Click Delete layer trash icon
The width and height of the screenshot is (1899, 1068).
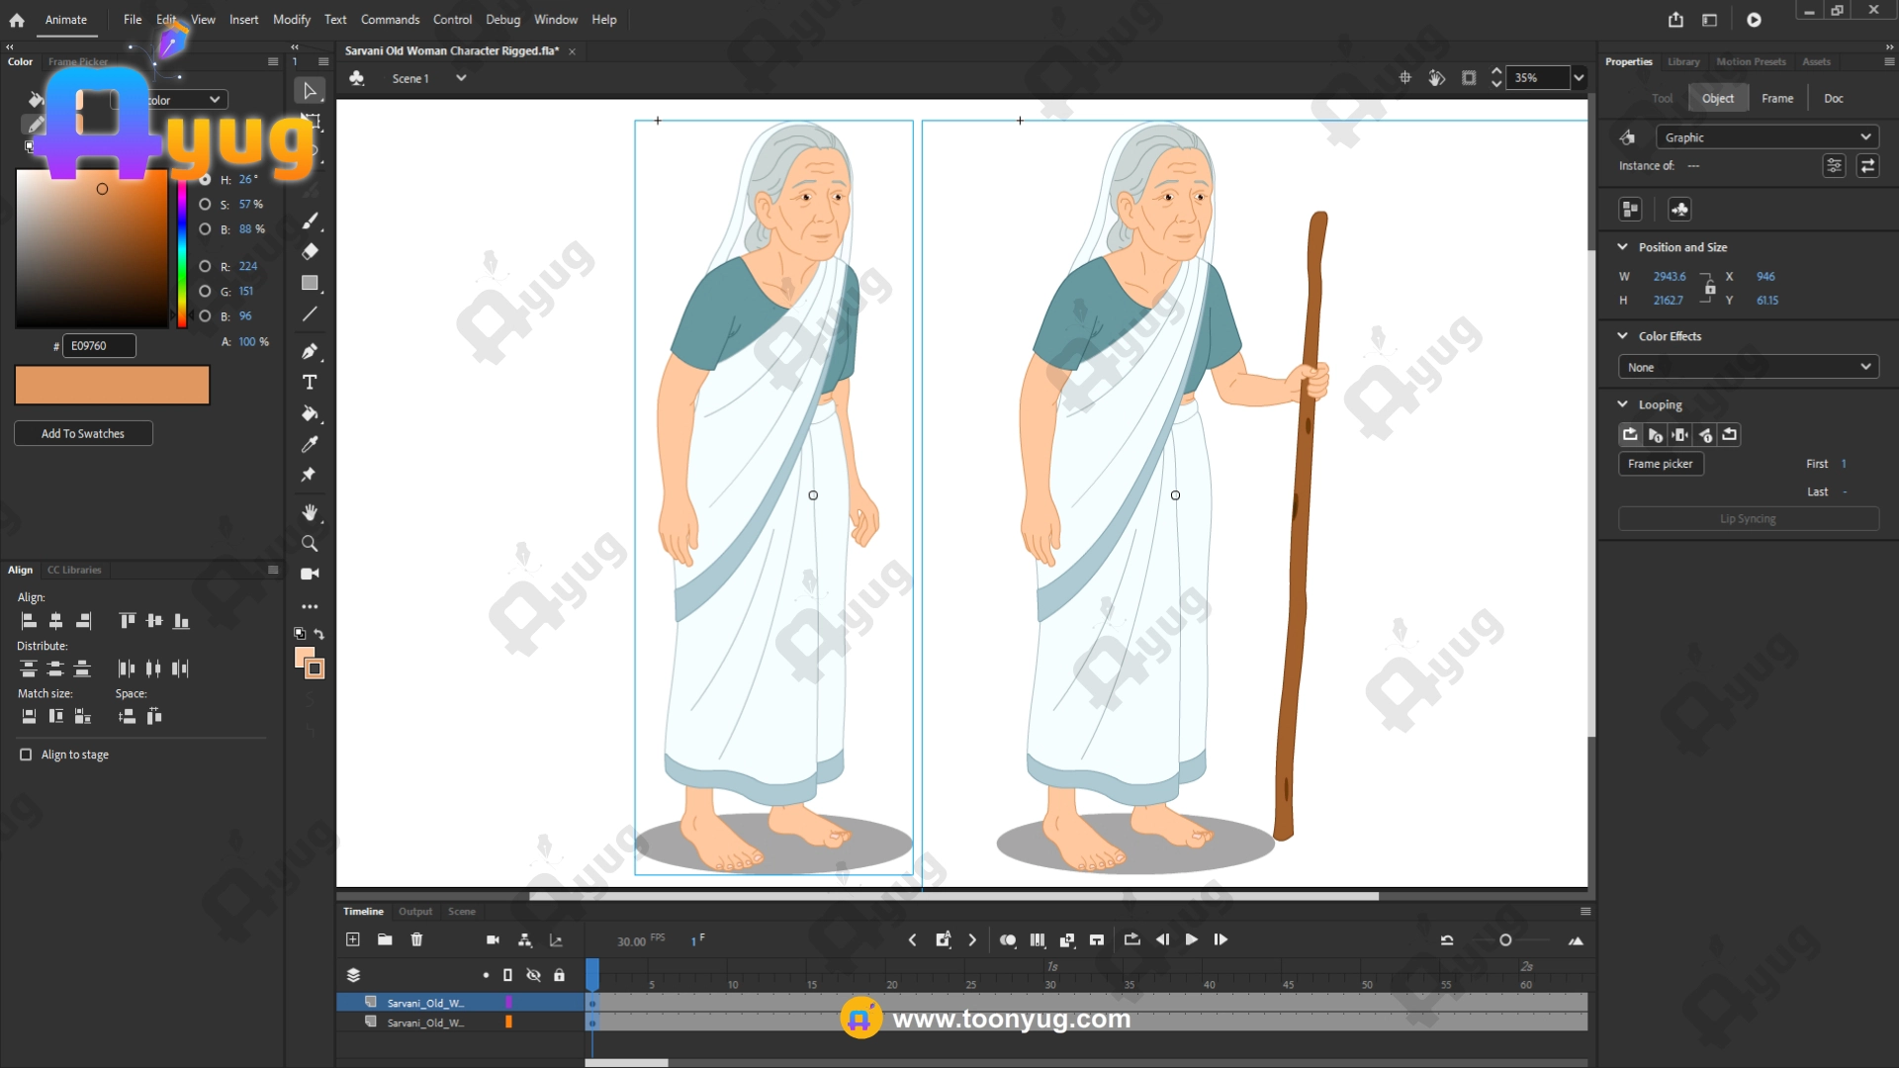click(416, 939)
